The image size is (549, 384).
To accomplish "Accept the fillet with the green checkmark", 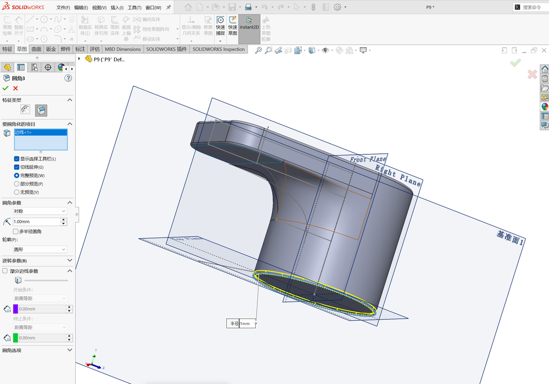I will click(x=5, y=88).
